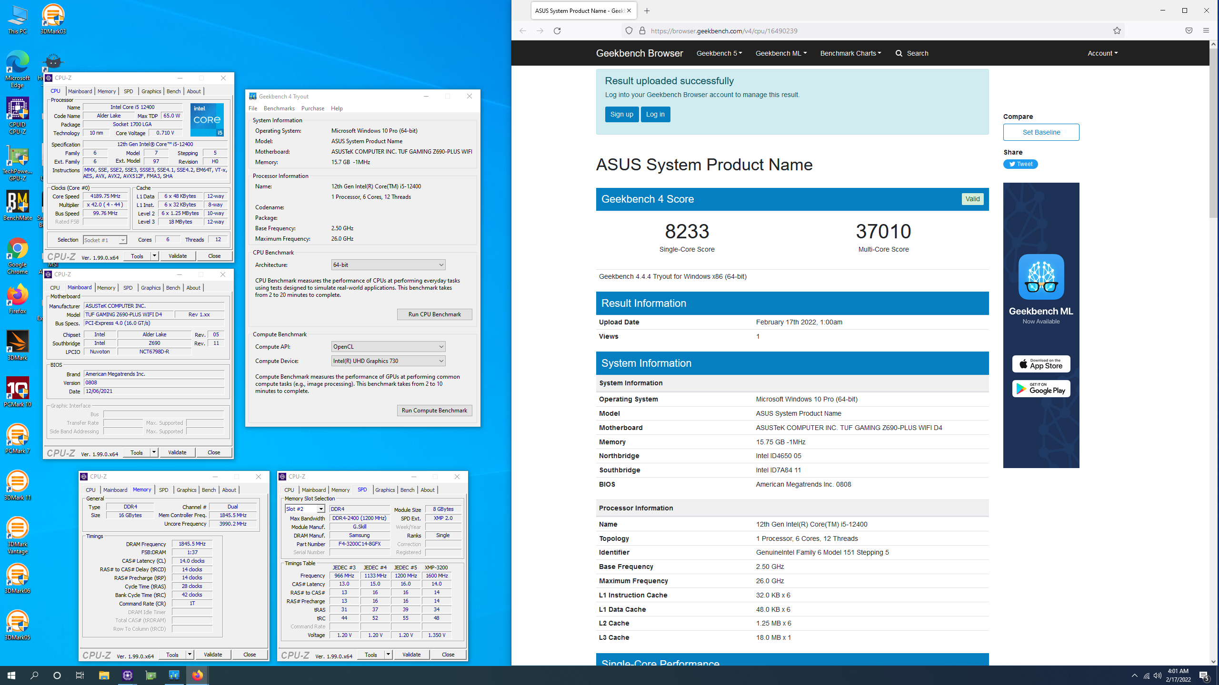Click Run Compute Benchmark button
The width and height of the screenshot is (1219, 685).
[x=434, y=411]
